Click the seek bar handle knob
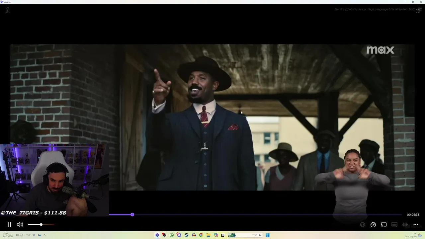The image size is (425, 239). click(132, 215)
